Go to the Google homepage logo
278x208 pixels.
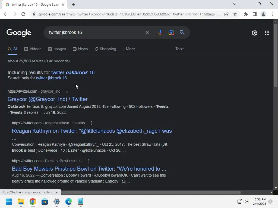coord(19,33)
